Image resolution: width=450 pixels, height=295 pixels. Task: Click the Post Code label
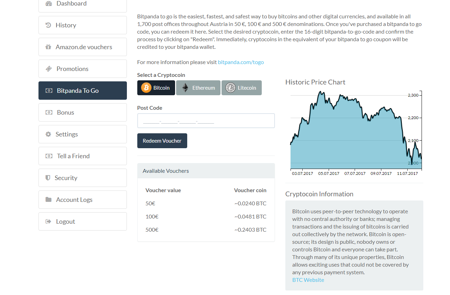coord(150,108)
